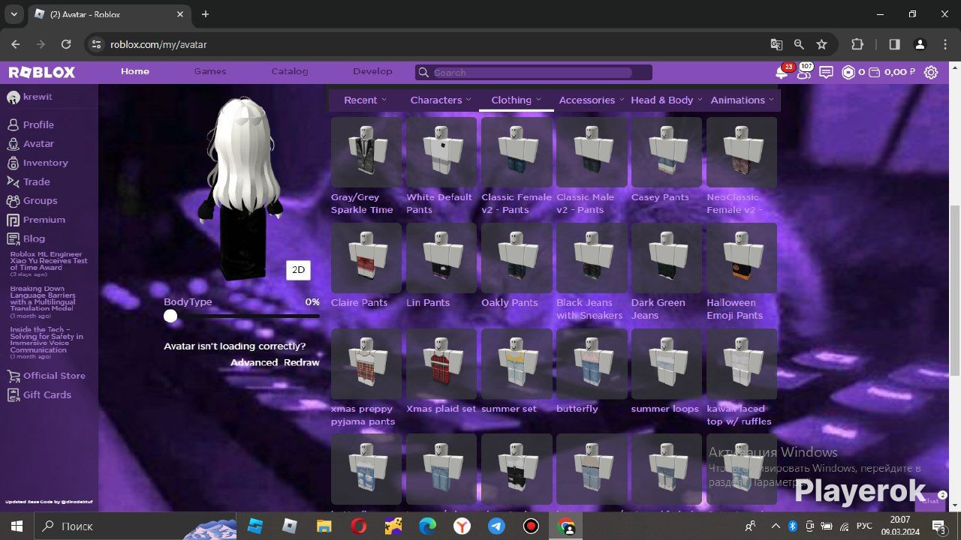The image size is (961, 540).
Task: Open Gift Cards in the sidebar
Action: click(x=47, y=394)
